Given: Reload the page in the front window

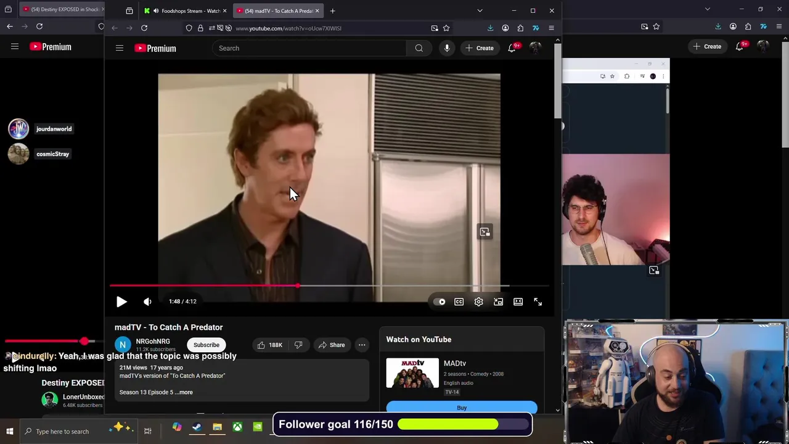Looking at the screenshot, I should [x=144, y=28].
